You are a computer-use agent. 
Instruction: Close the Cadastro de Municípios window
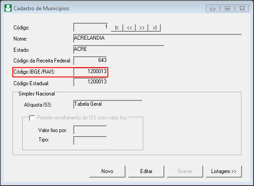[x=242, y=8]
